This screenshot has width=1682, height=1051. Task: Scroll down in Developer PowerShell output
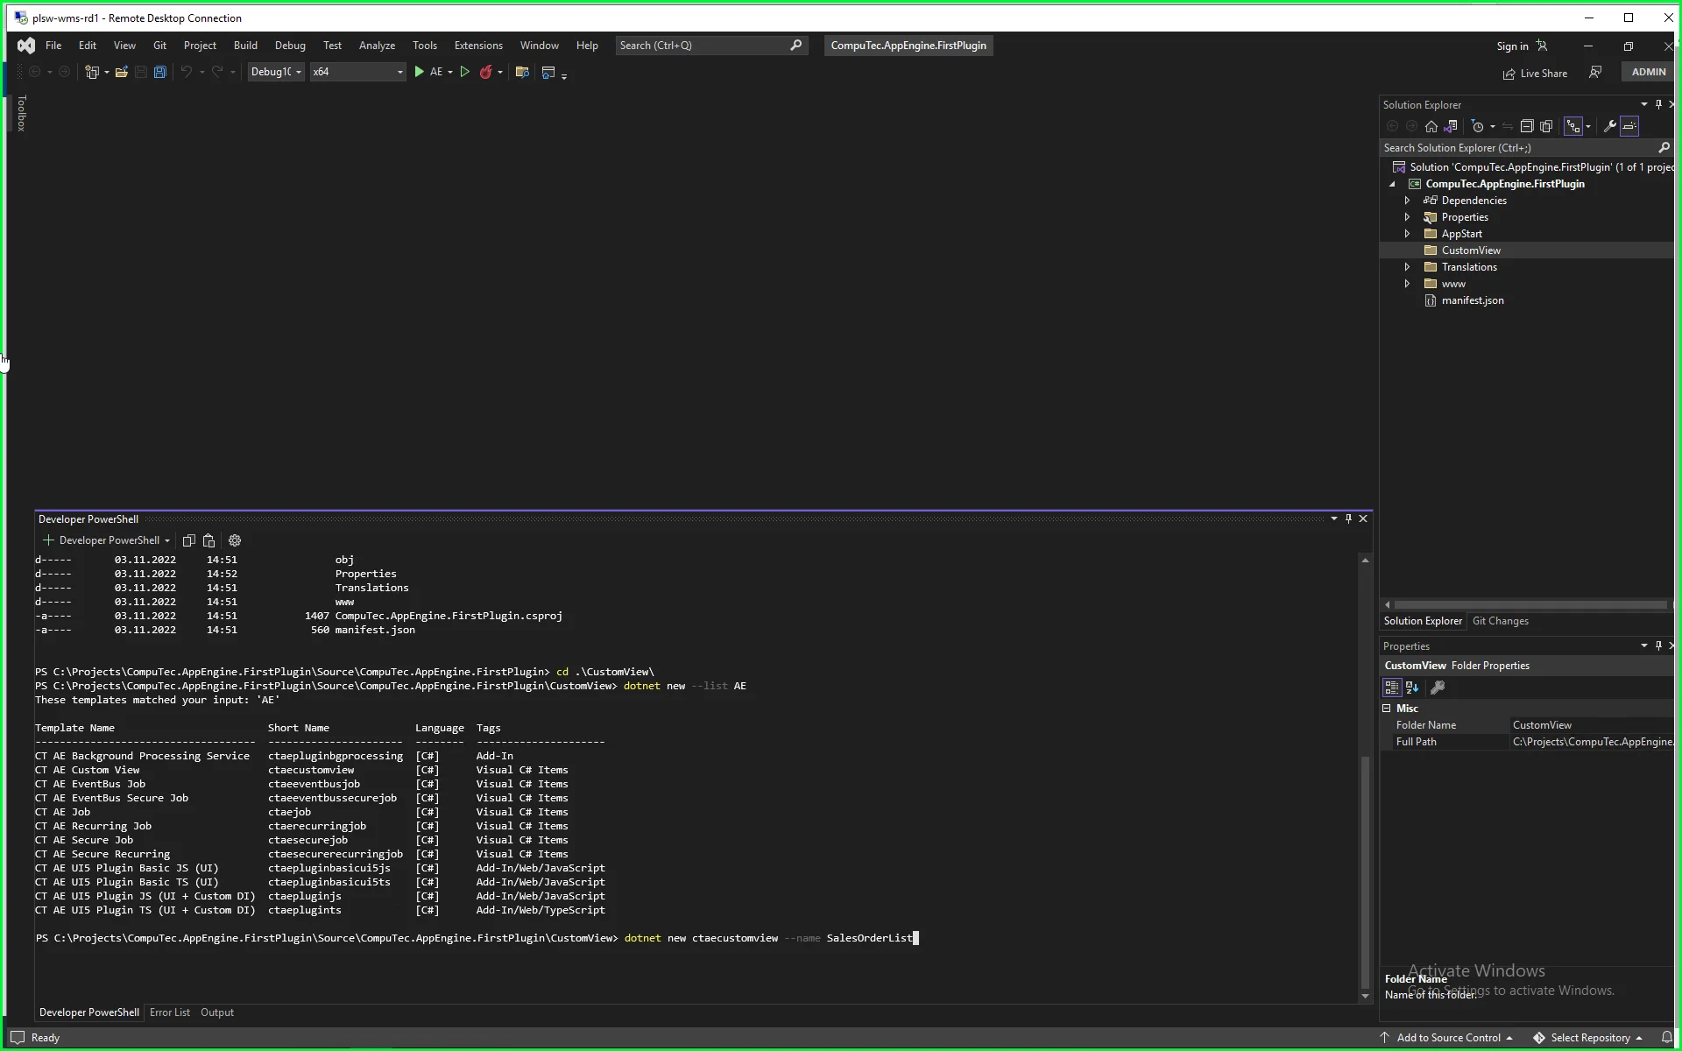click(1365, 995)
